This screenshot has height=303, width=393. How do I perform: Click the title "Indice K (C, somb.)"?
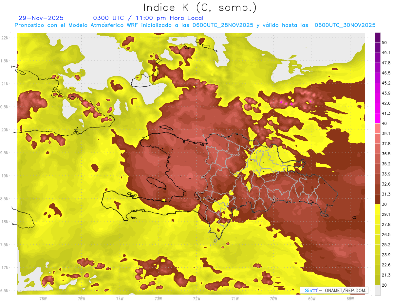(x=200, y=8)
